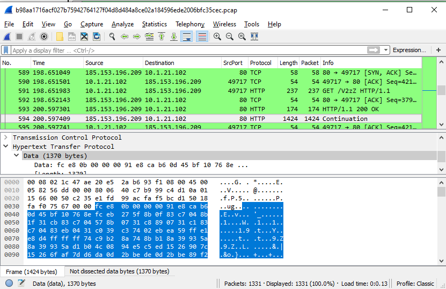Select packet 591 GET /V2zZ row
Image resolution: width=446 pixels, height=289 pixels.
[x=211, y=91]
